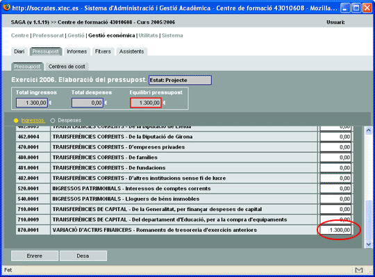Open the Centre menu

(x=20, y=35)
